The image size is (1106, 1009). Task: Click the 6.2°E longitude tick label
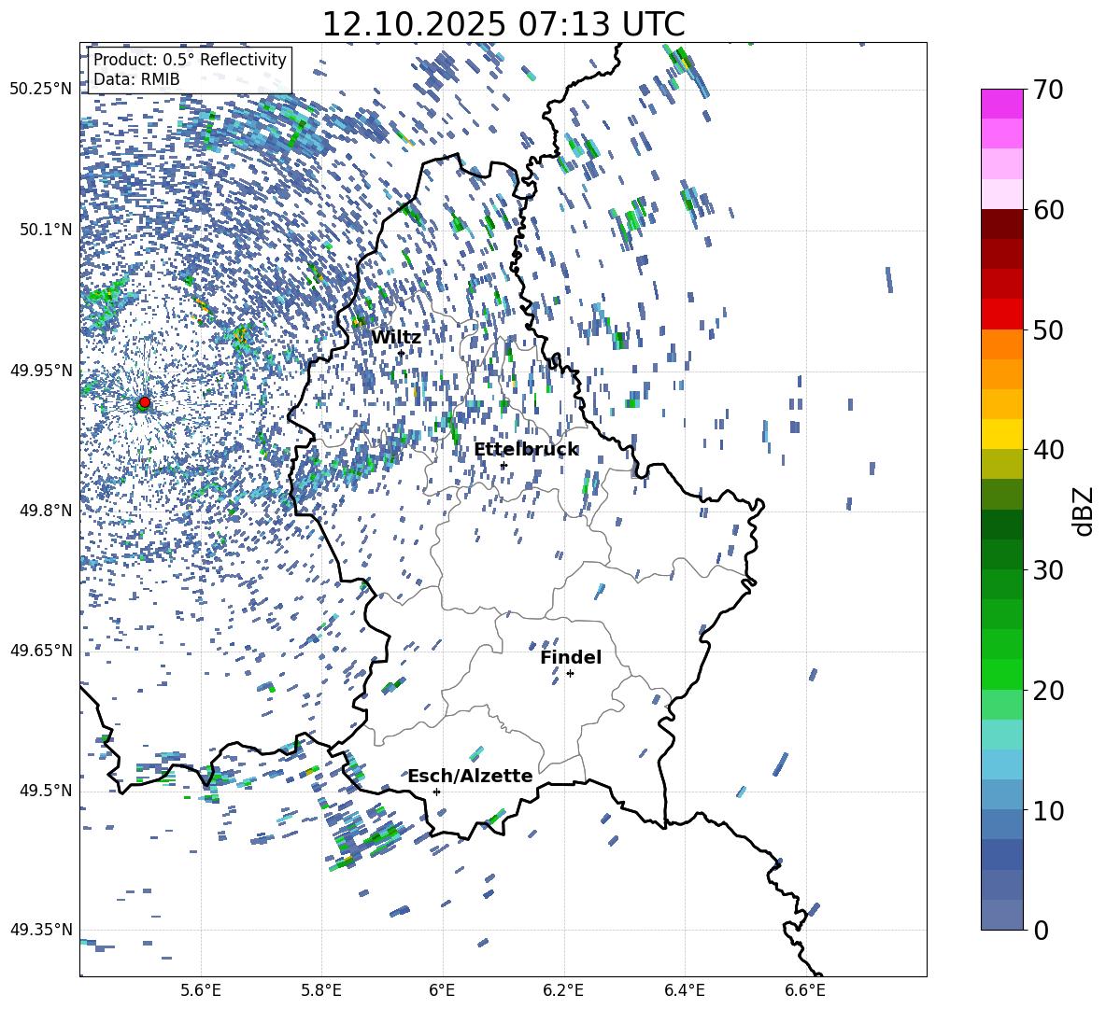point(563,990)
